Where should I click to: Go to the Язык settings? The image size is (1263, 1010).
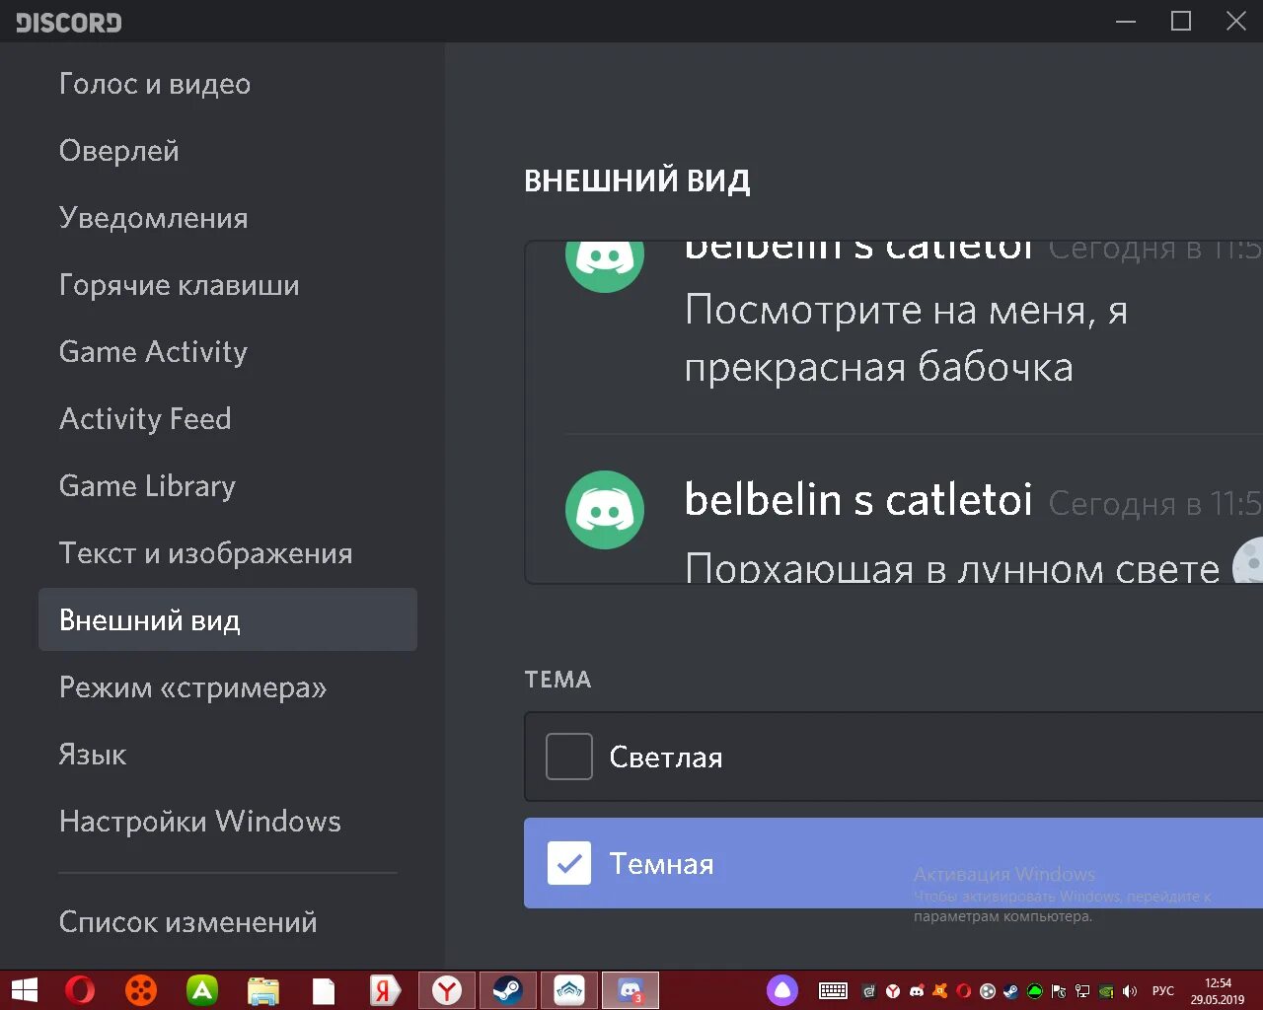93,755
